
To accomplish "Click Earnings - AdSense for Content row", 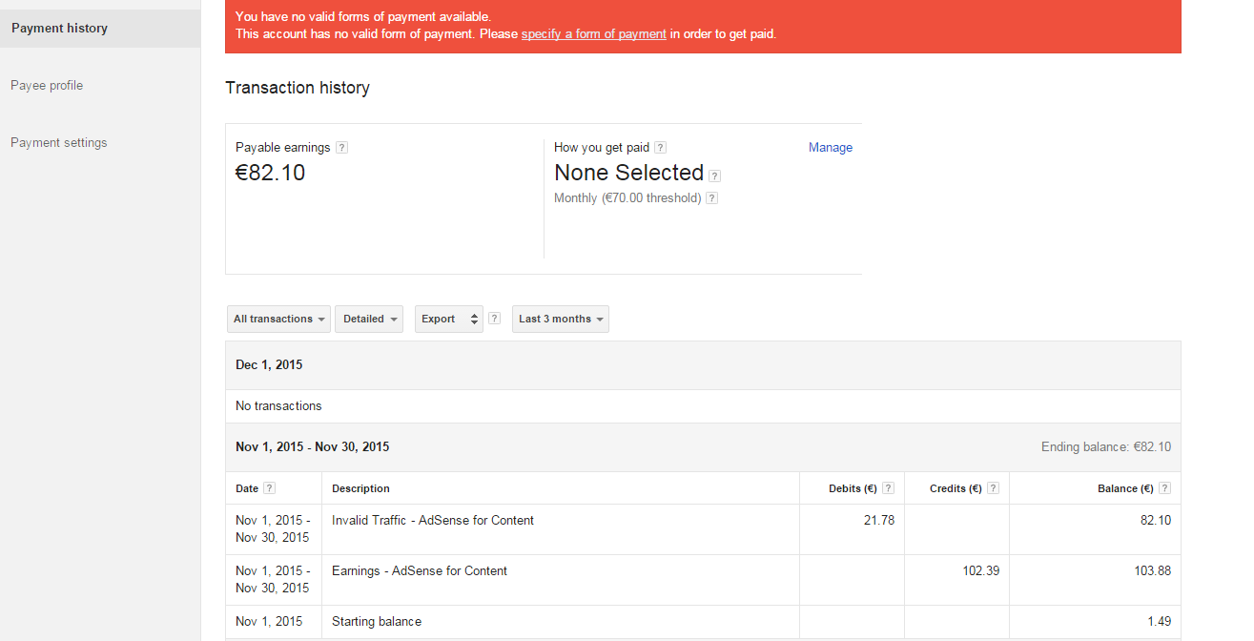I will pos(420,571).
